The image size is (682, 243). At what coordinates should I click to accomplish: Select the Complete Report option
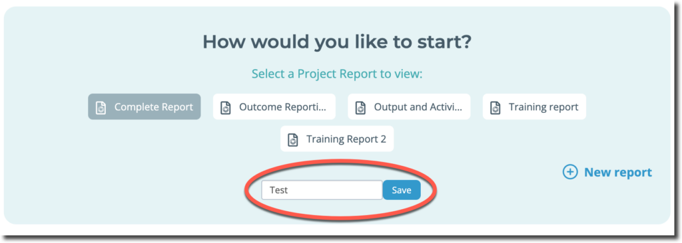click(145, 107)
